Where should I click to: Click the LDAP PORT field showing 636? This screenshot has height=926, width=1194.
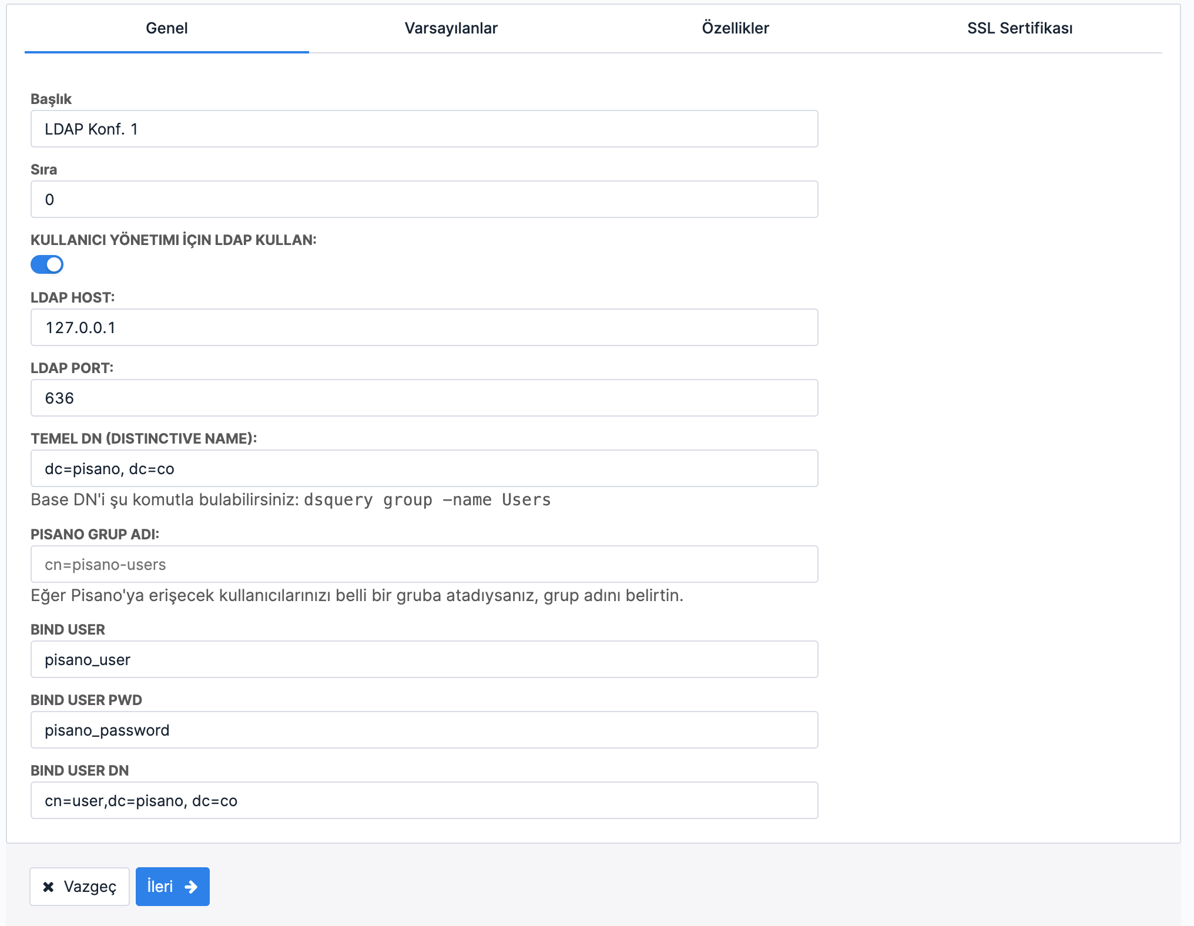click(x=424, y=398)
